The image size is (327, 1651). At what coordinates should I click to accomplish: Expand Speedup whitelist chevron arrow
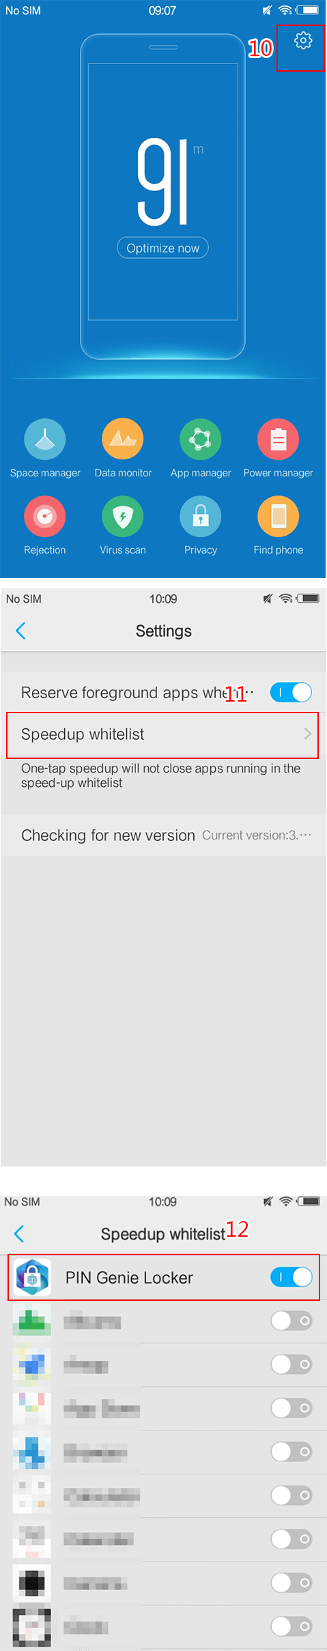click(307, 734)
